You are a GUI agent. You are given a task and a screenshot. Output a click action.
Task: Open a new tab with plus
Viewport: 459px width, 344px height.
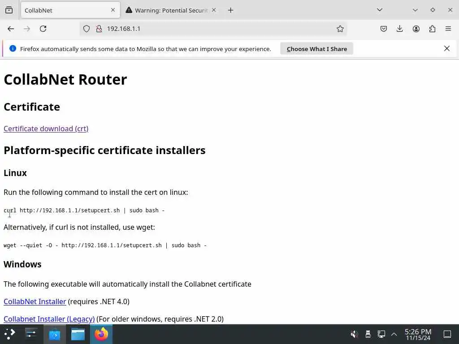(x=231, y=10)
